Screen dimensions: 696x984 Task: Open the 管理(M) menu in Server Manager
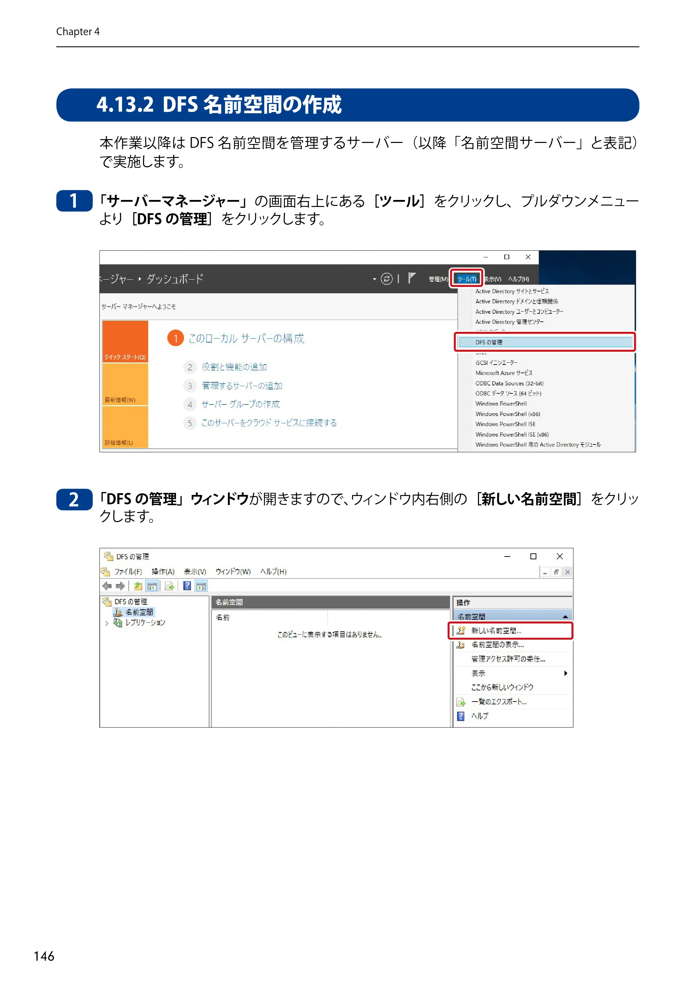pos(438,279)
